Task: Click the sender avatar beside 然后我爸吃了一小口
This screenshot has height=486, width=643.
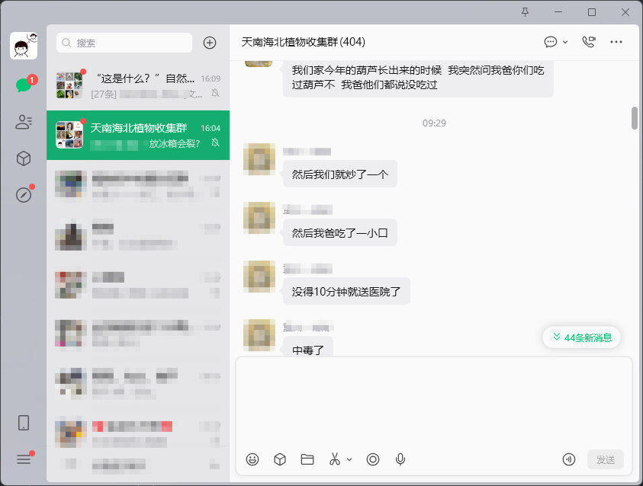Action: coord(259,218)
